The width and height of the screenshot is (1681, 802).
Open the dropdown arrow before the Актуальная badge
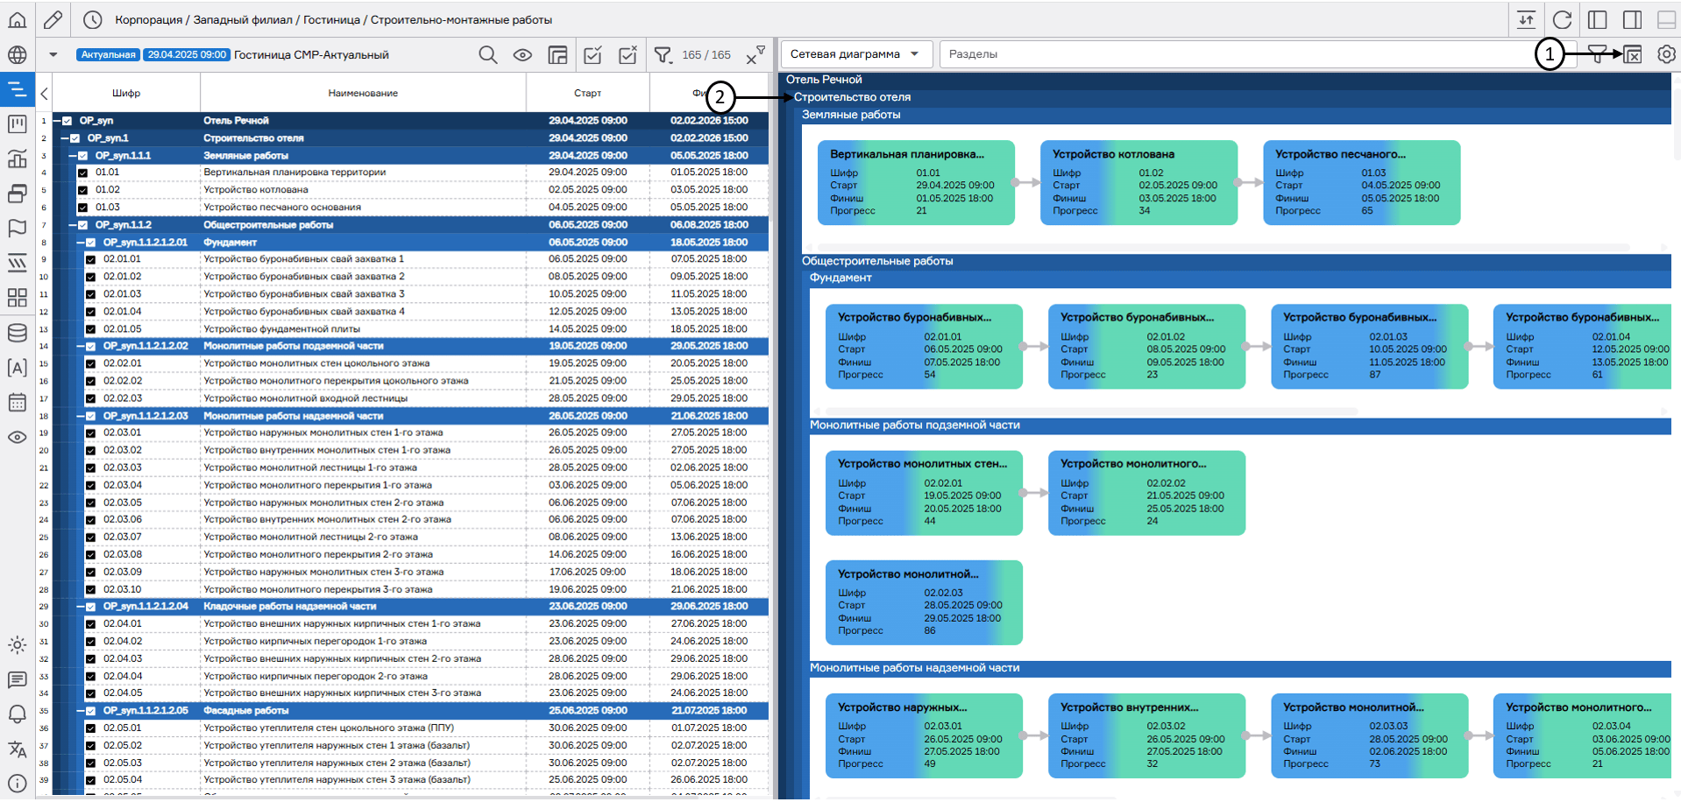coord(53,54)
